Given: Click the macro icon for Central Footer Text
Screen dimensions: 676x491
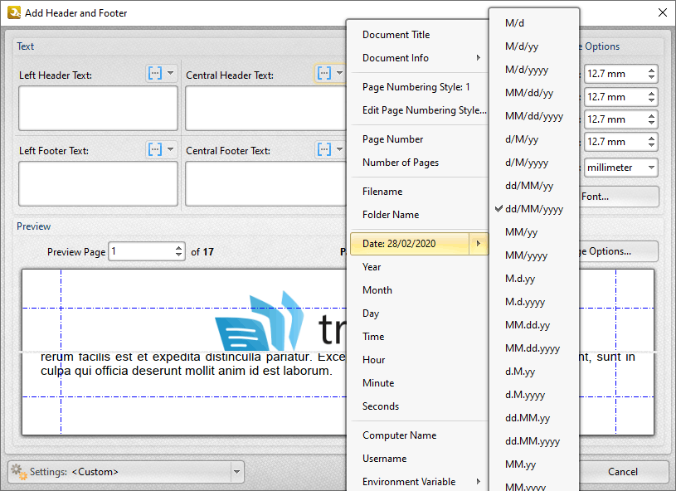Looking at the screenshot, I should coord(323,149).
